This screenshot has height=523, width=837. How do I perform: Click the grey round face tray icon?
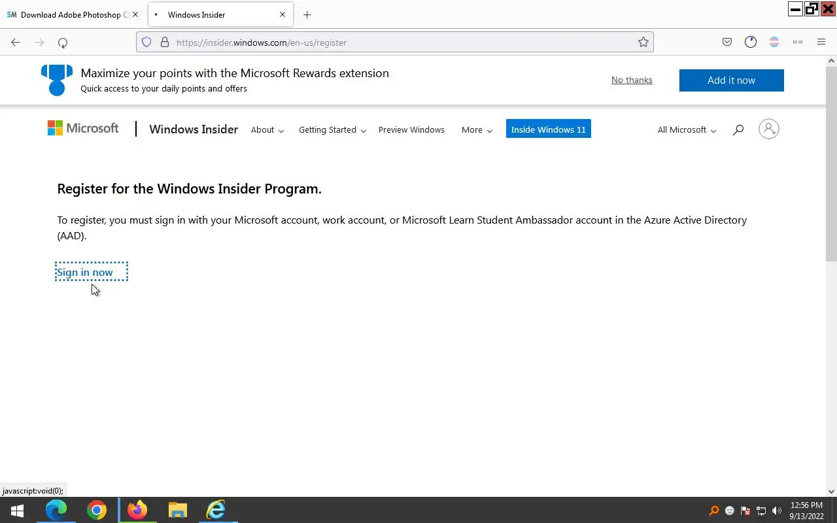point(730,511)
